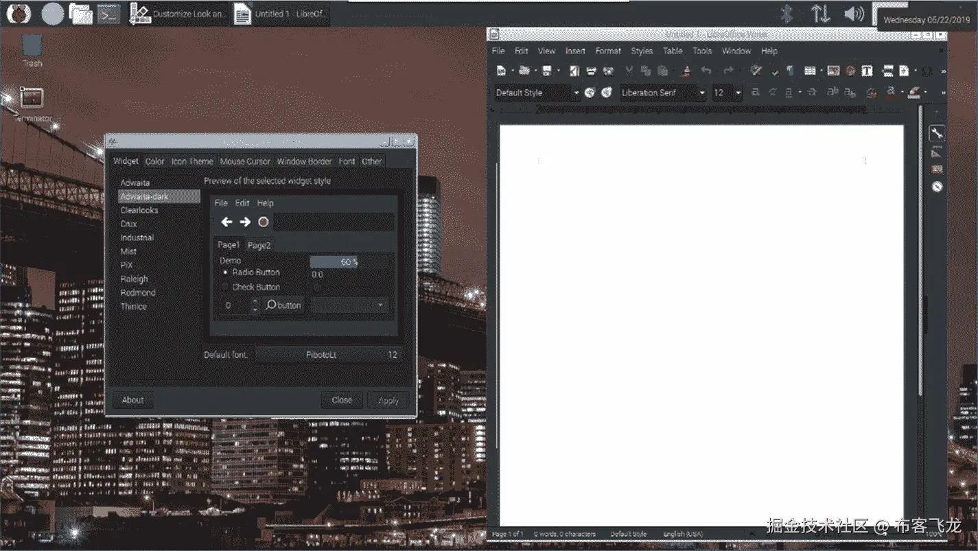
Task: Open the Gallery icon in Writer sidebar
Action: coord(937,169)
